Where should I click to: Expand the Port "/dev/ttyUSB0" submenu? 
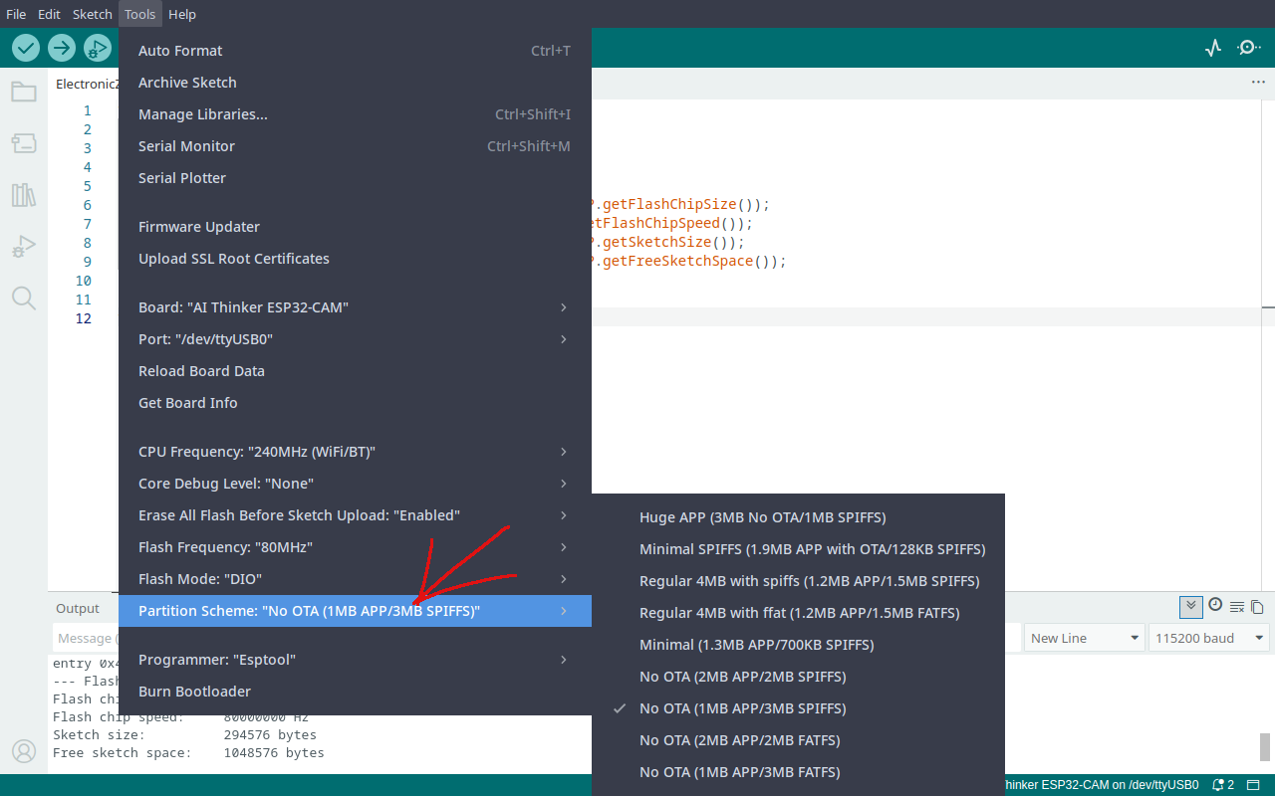click(x=355, y=339)
